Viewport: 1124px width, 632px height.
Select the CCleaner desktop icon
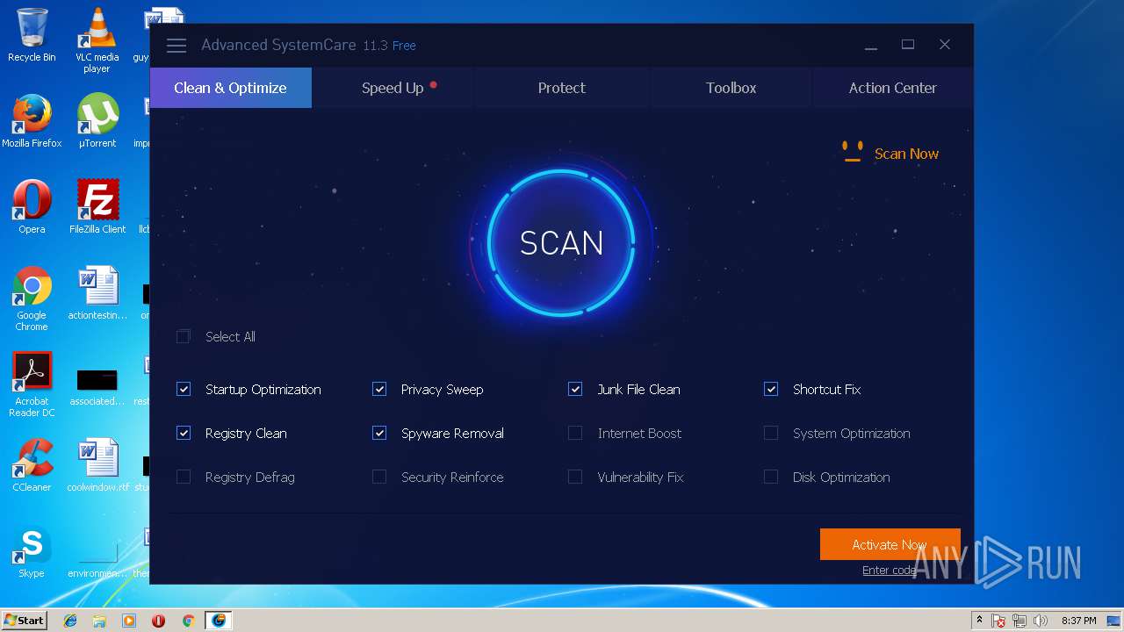(x=32, y=465)
